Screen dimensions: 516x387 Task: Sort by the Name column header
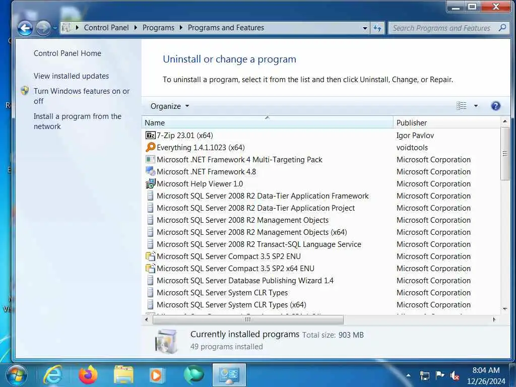[x=267, y=123]
